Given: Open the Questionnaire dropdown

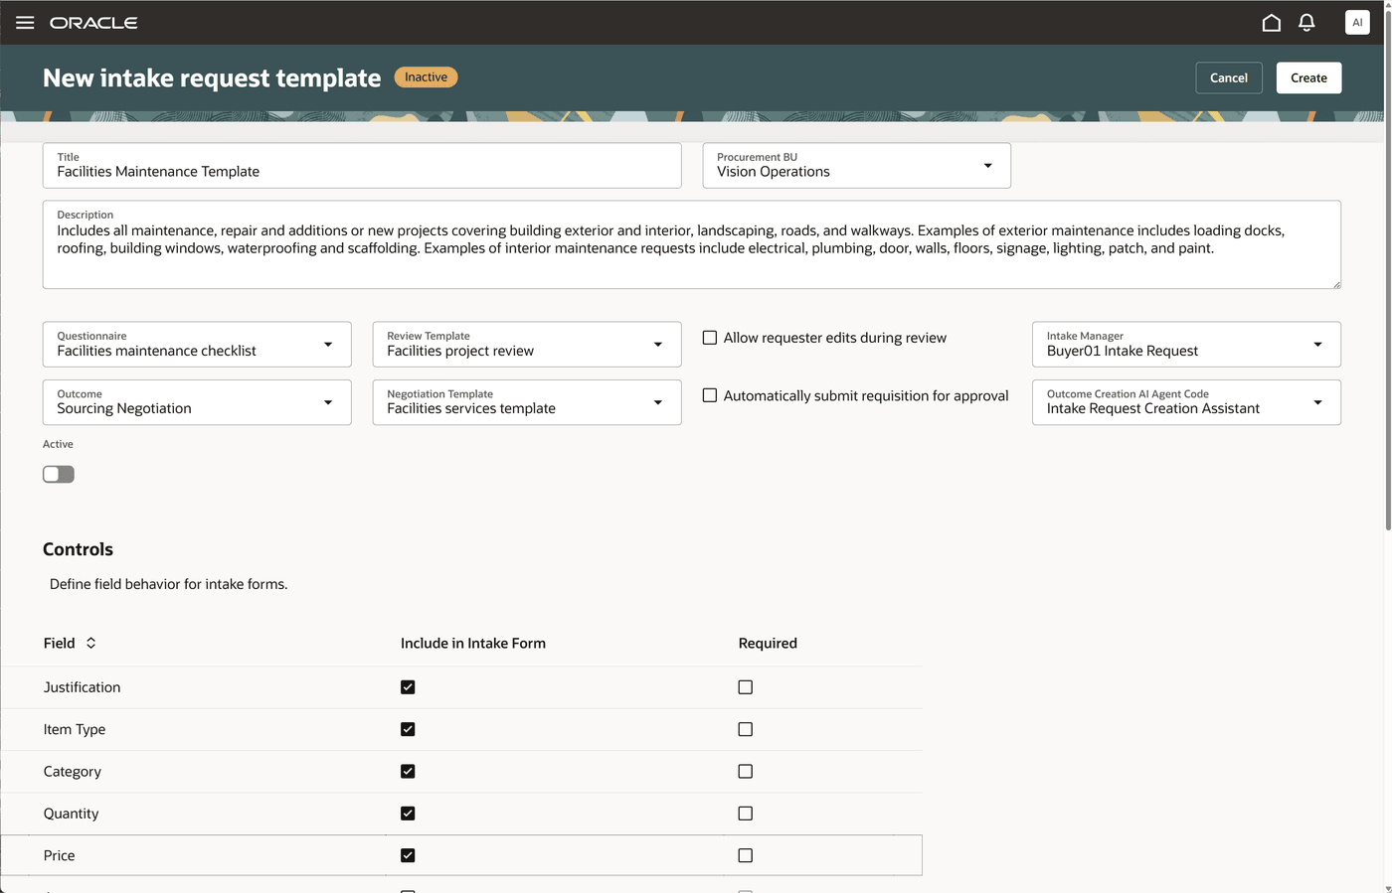Looking at the screenshot, I should 197,344.
